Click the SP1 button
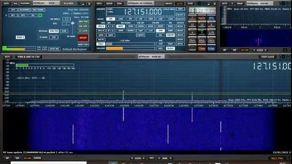This screenshot has height=164, width=292. [x=13, y=15]
